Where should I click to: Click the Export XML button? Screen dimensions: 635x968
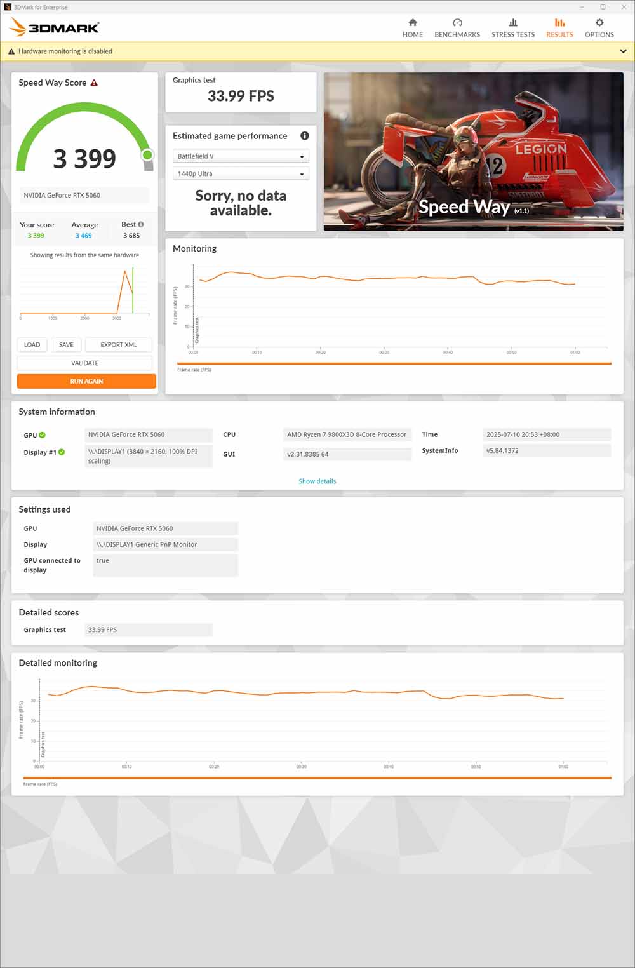coord(119,345)
